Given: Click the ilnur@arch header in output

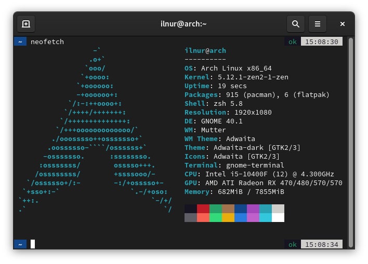Looking at the screenshot, I should pos(205,51).
